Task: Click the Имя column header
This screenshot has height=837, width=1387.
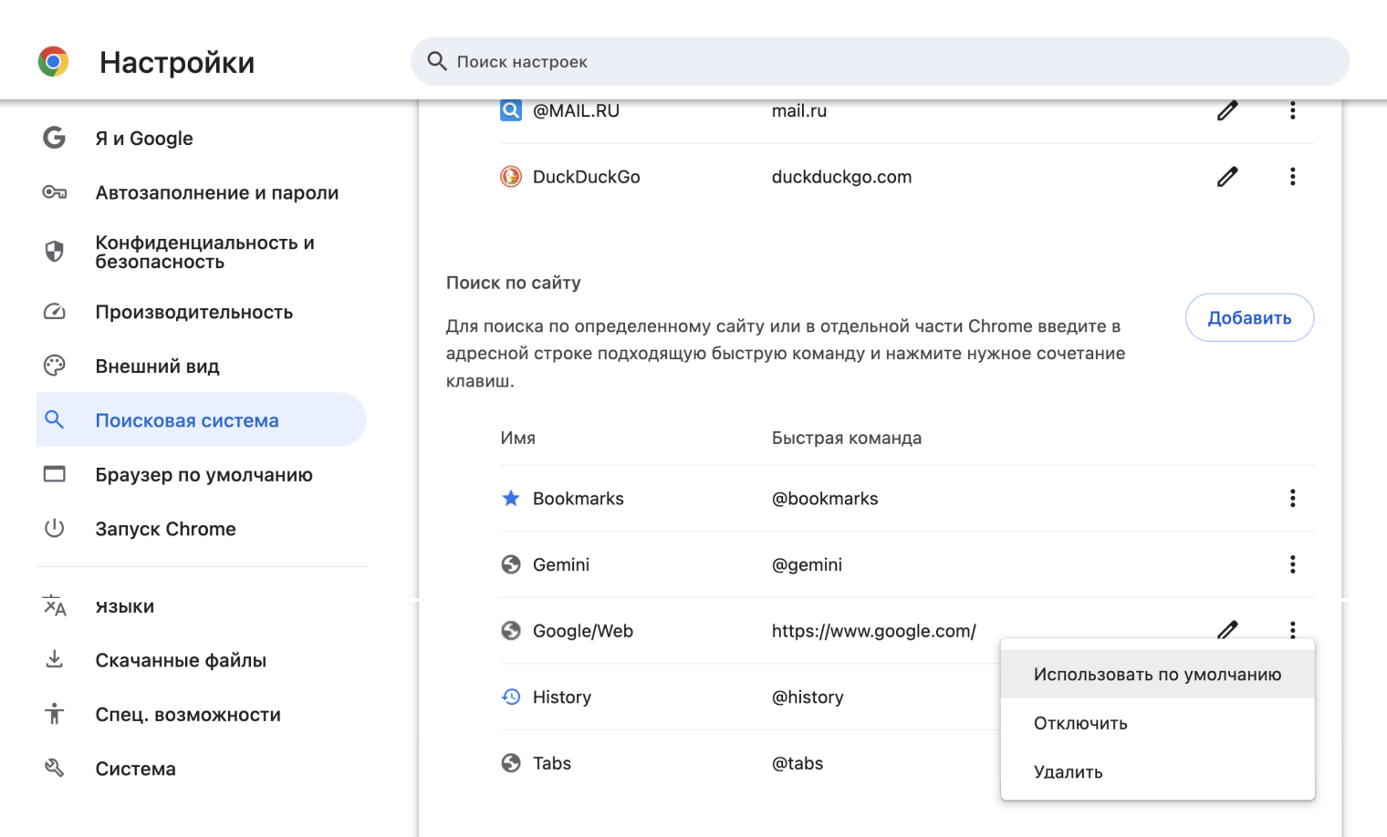Action: click(517, 438)
